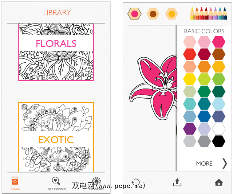Tap the undo arrow icon
This screenshot has height=194, width=233.
[136, 182]
